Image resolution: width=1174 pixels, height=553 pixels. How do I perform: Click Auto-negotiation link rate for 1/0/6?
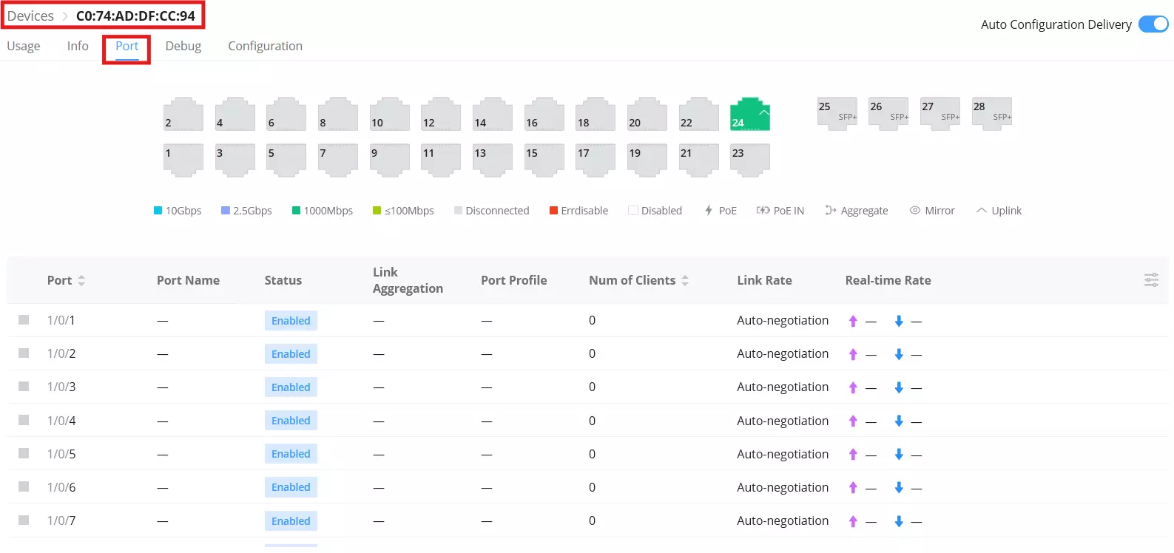783,487
